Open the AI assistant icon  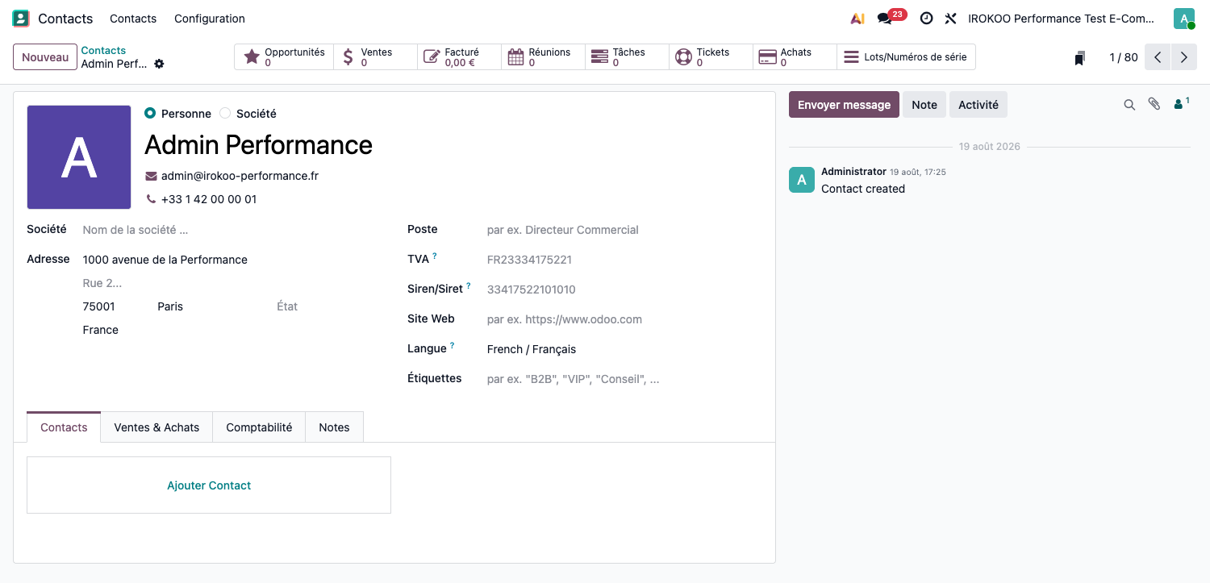(857, 19)
